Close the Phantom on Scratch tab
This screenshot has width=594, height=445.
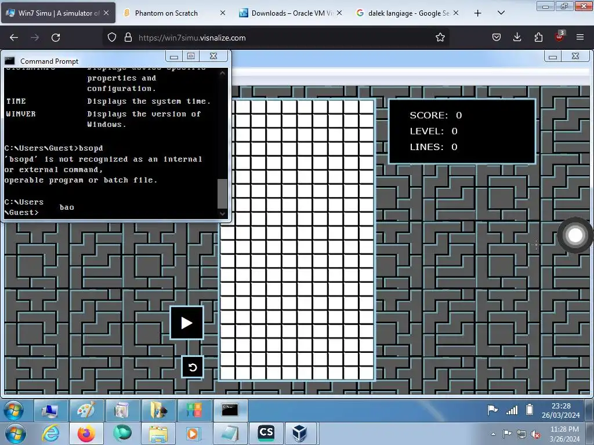[223, 13]
